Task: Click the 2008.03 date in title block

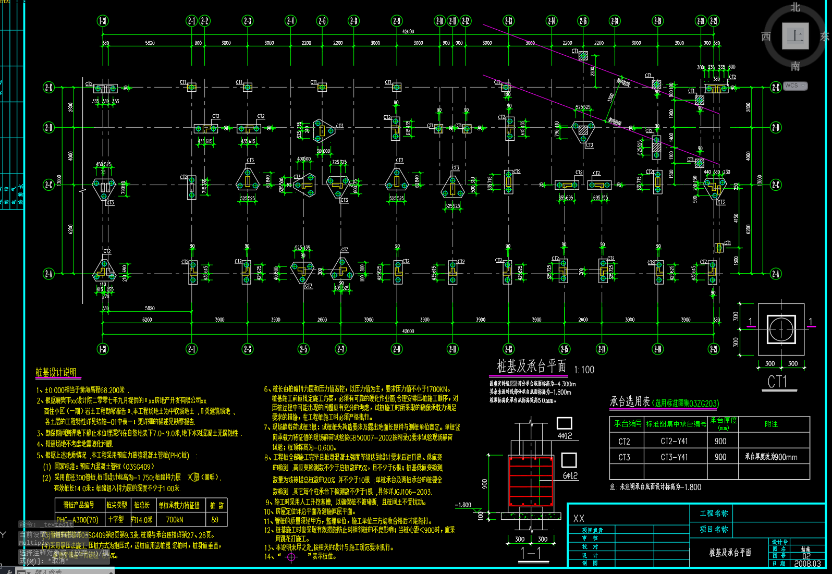Action: pyautogui.click(x=807, y=564)
